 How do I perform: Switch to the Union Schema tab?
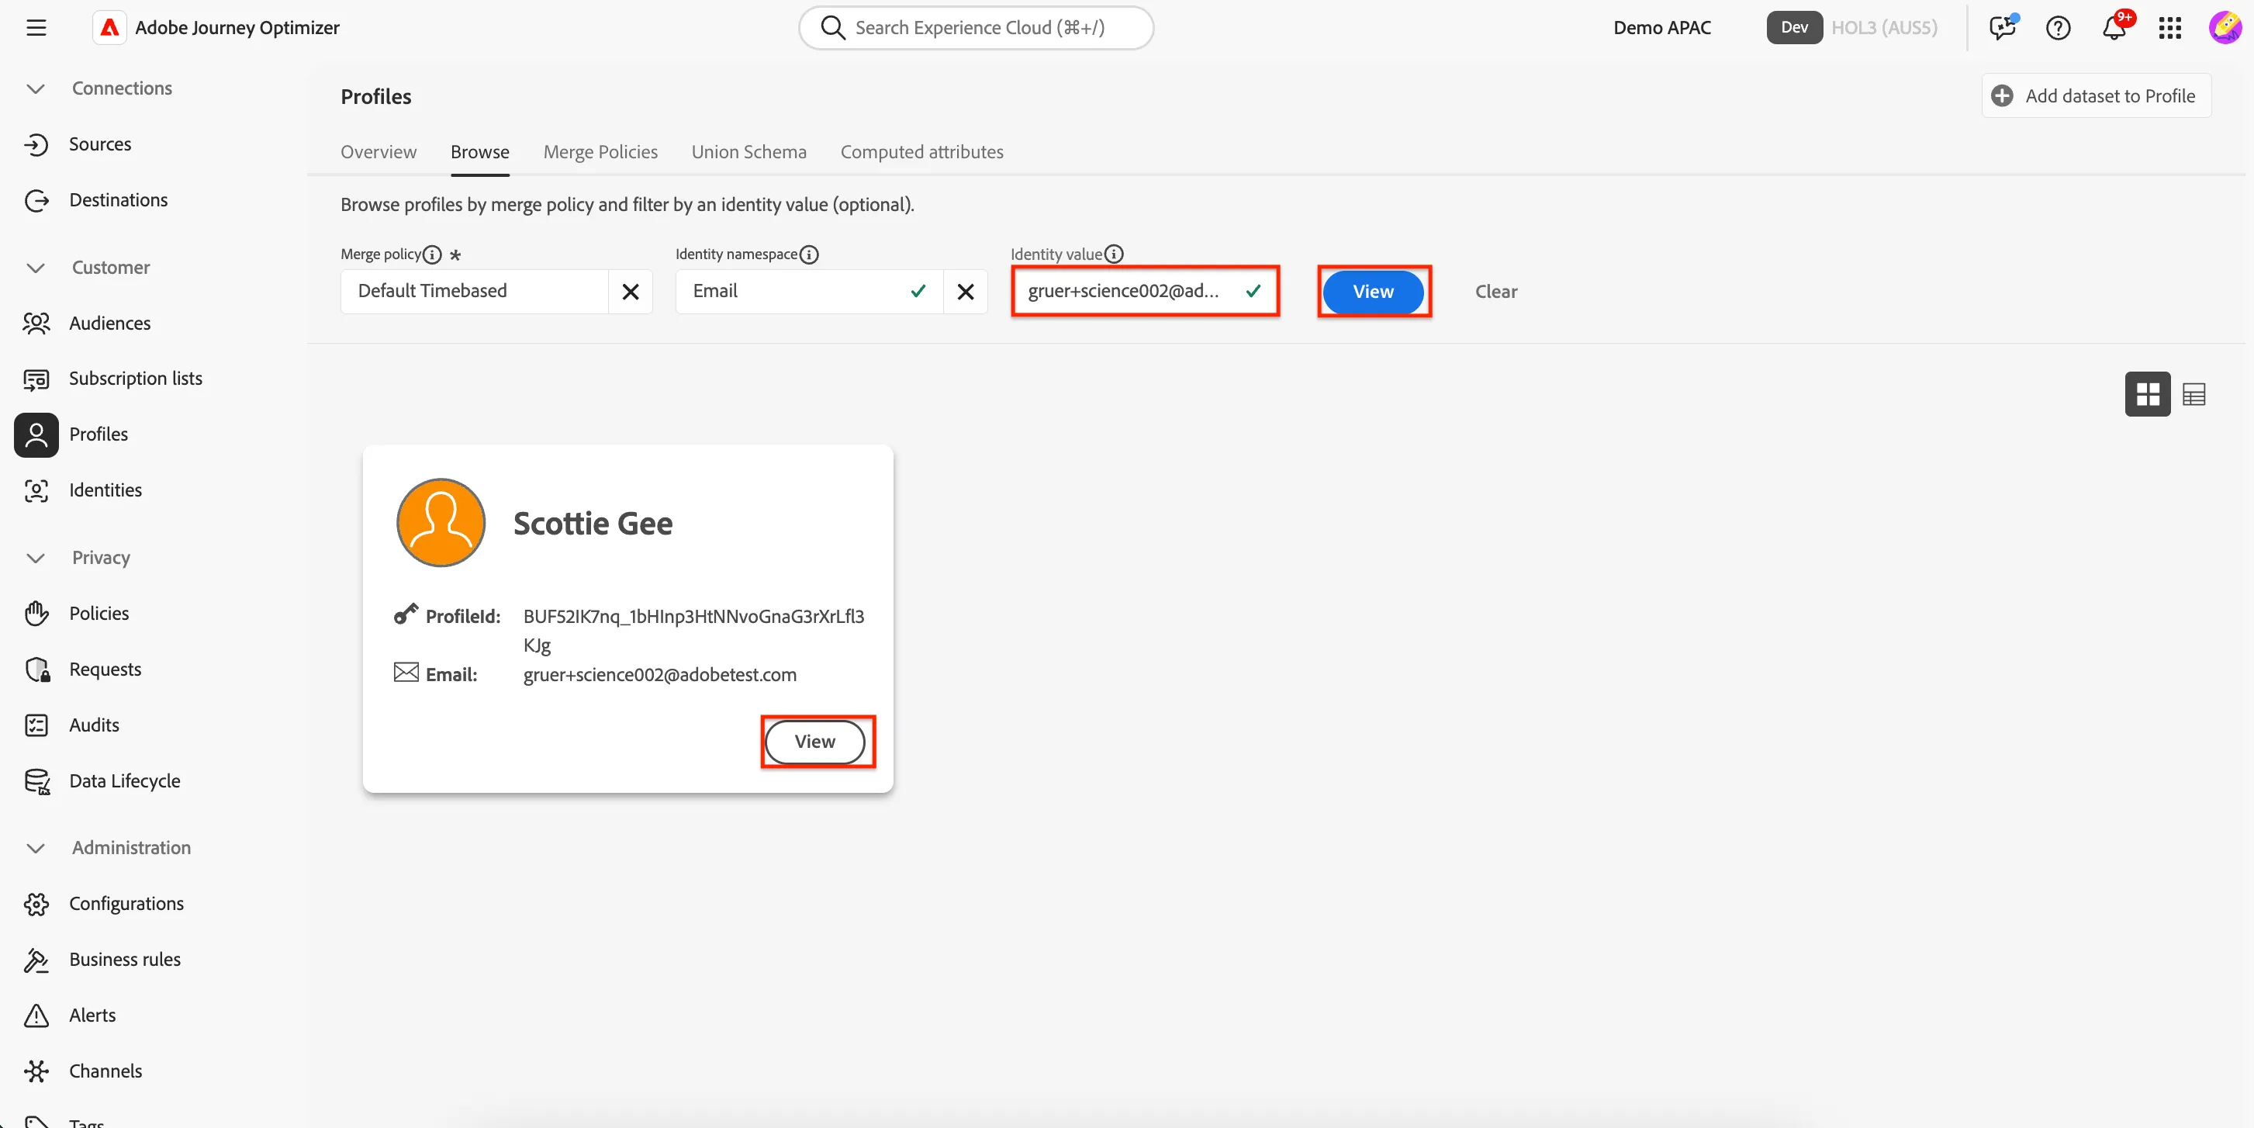coord(749,151)
